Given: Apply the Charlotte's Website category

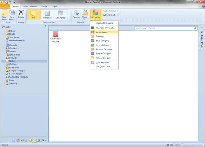Looking at the screenshot, I should pos(104,28).
